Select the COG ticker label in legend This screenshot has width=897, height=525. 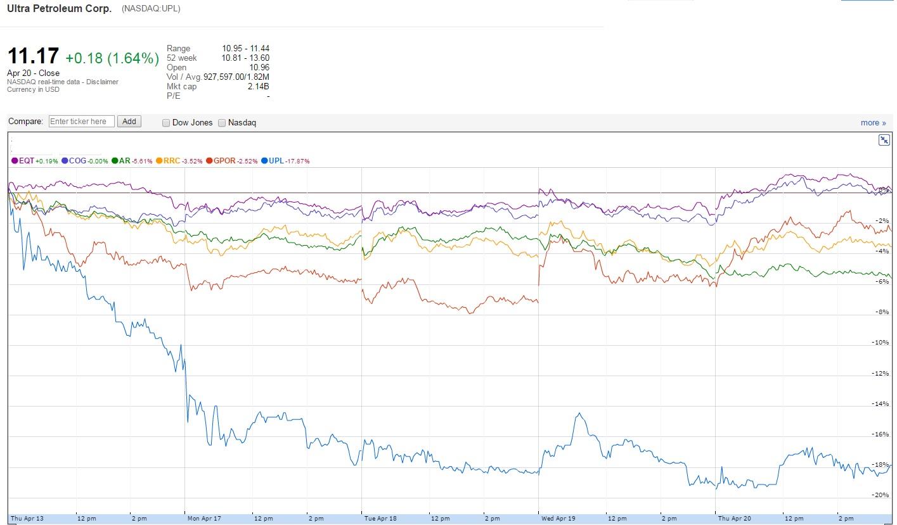coord(77,161)
